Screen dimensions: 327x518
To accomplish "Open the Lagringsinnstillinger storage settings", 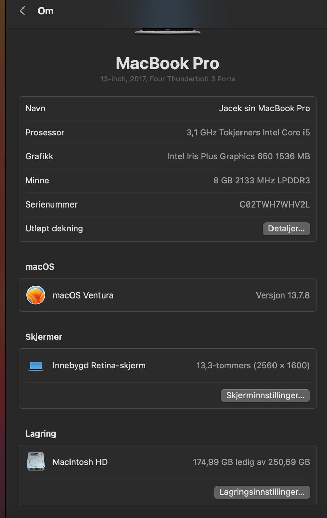I will pos(262,492).
